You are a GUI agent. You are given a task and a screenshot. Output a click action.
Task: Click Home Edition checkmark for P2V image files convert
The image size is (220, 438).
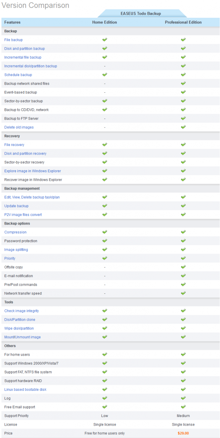click(105, 215)
